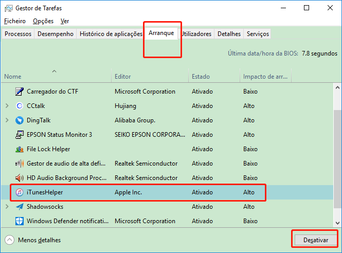Open the Ver menu
This screenshot has width=342, height=253.
click(x=65, y=21)
